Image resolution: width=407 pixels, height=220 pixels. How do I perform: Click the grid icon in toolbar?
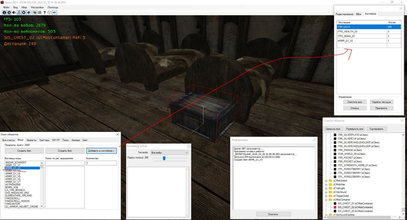click(x=39, y=12)
